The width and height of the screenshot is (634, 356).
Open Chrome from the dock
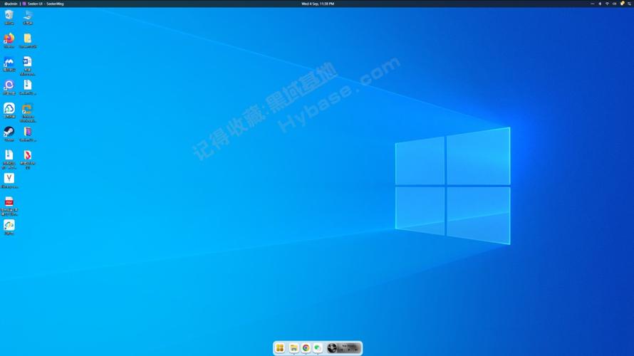coord(306,348)
